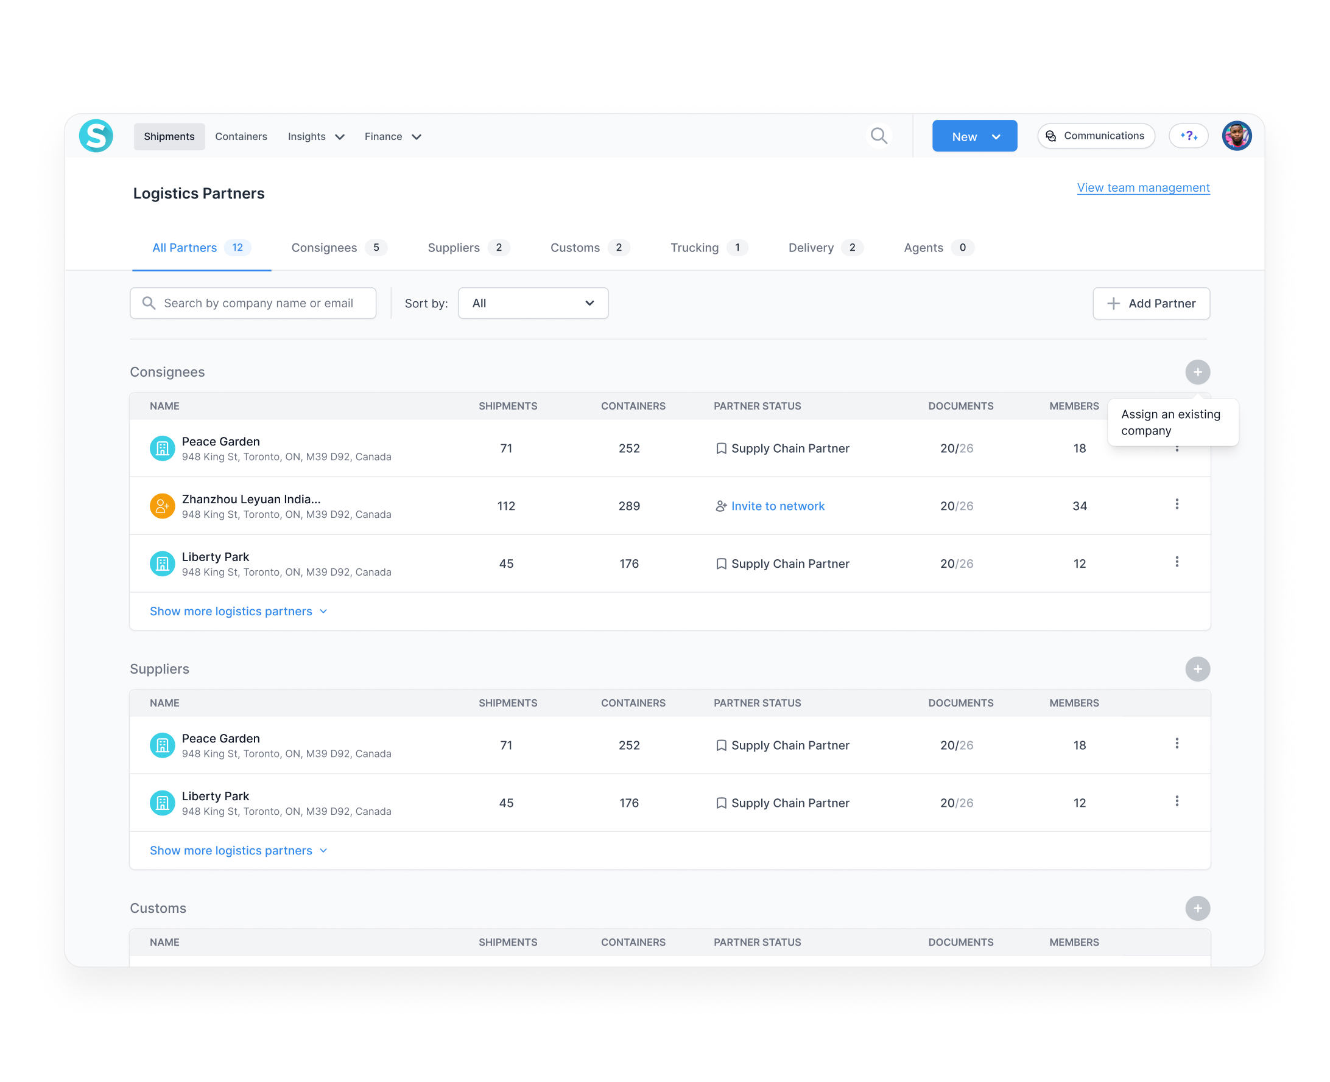Open the user profile avatar
This screenshot has height=1082, width=1330.
1236,136
